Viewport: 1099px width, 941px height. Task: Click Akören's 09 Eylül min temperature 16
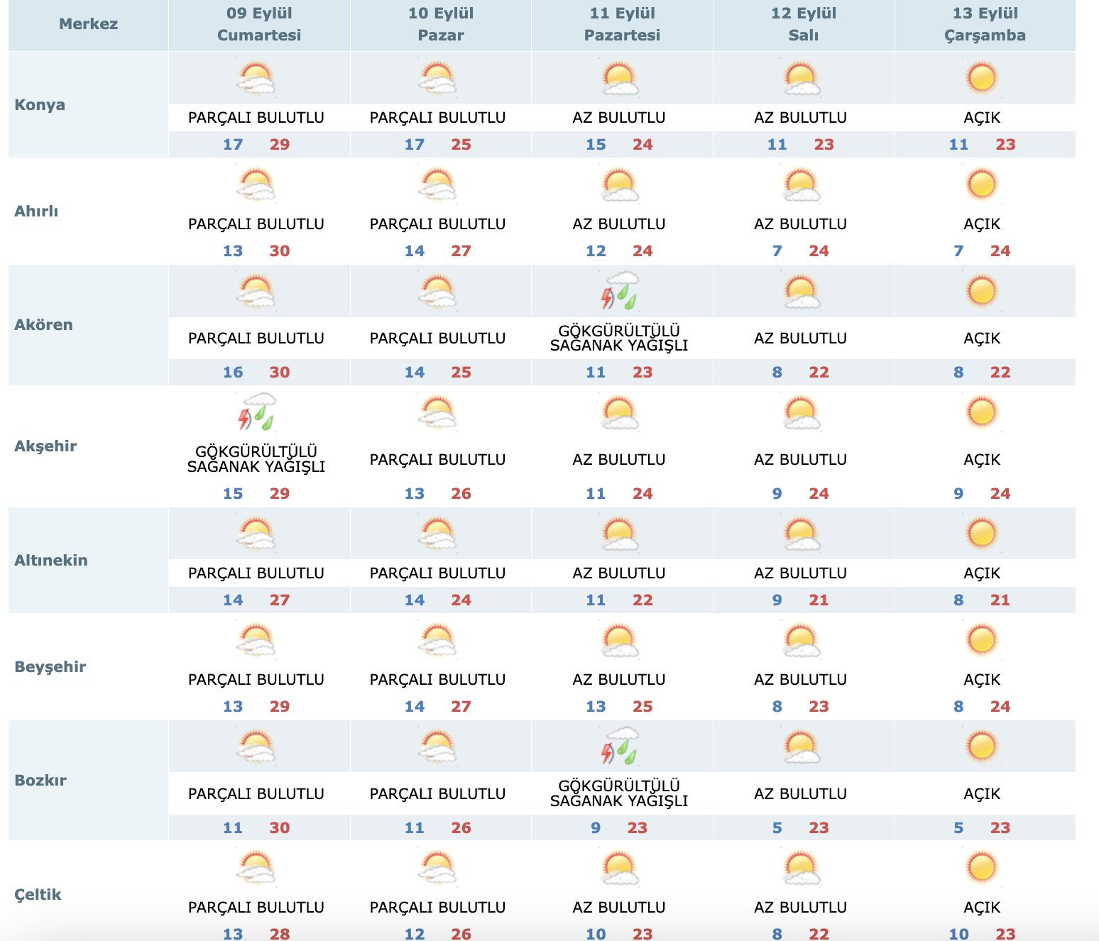click(233, 372)
